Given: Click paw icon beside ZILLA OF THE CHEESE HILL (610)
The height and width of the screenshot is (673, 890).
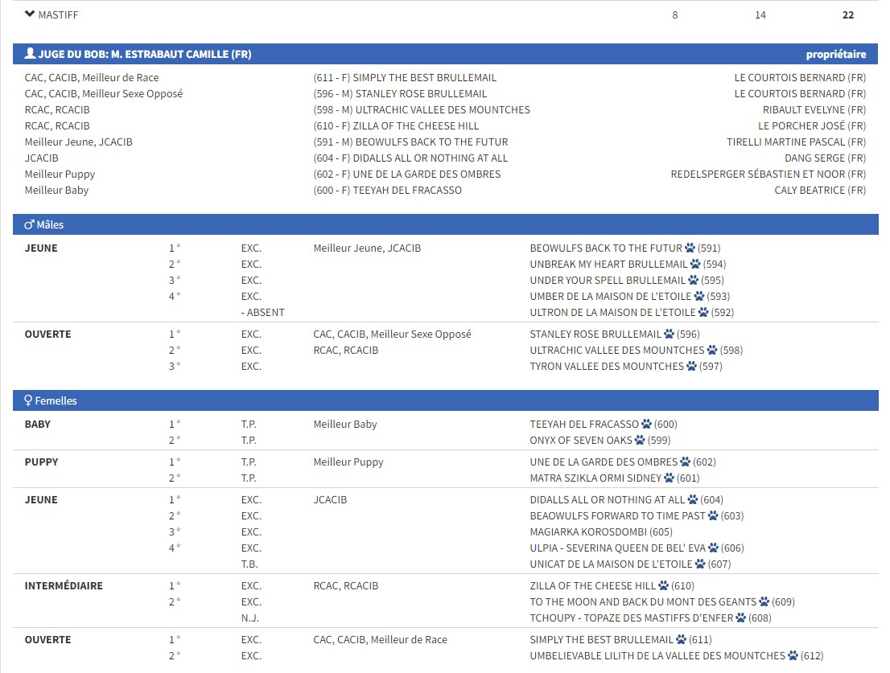Looking at the screenshot, I should [x=664, y=585].
